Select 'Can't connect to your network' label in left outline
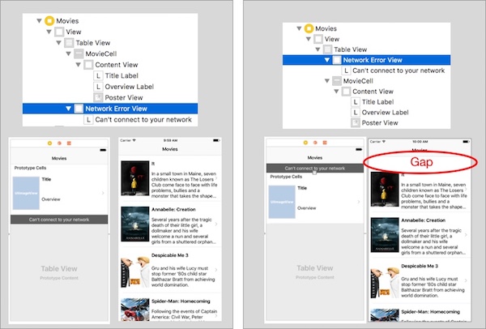The width and height of the screenshot is (486, 329). tap(143, 120)
